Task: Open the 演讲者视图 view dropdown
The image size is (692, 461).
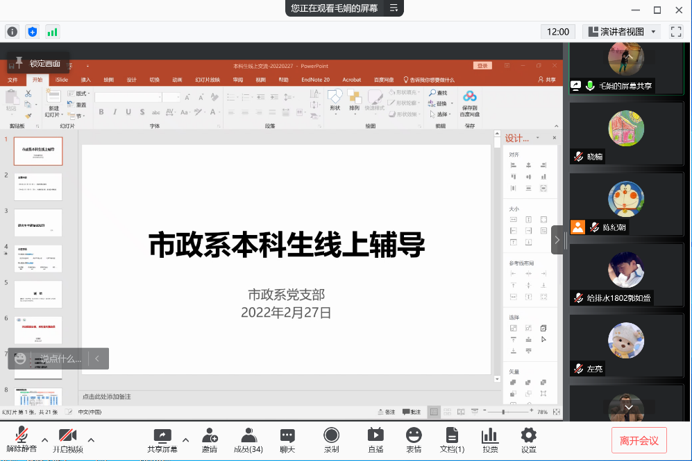Action: (622, 31)
